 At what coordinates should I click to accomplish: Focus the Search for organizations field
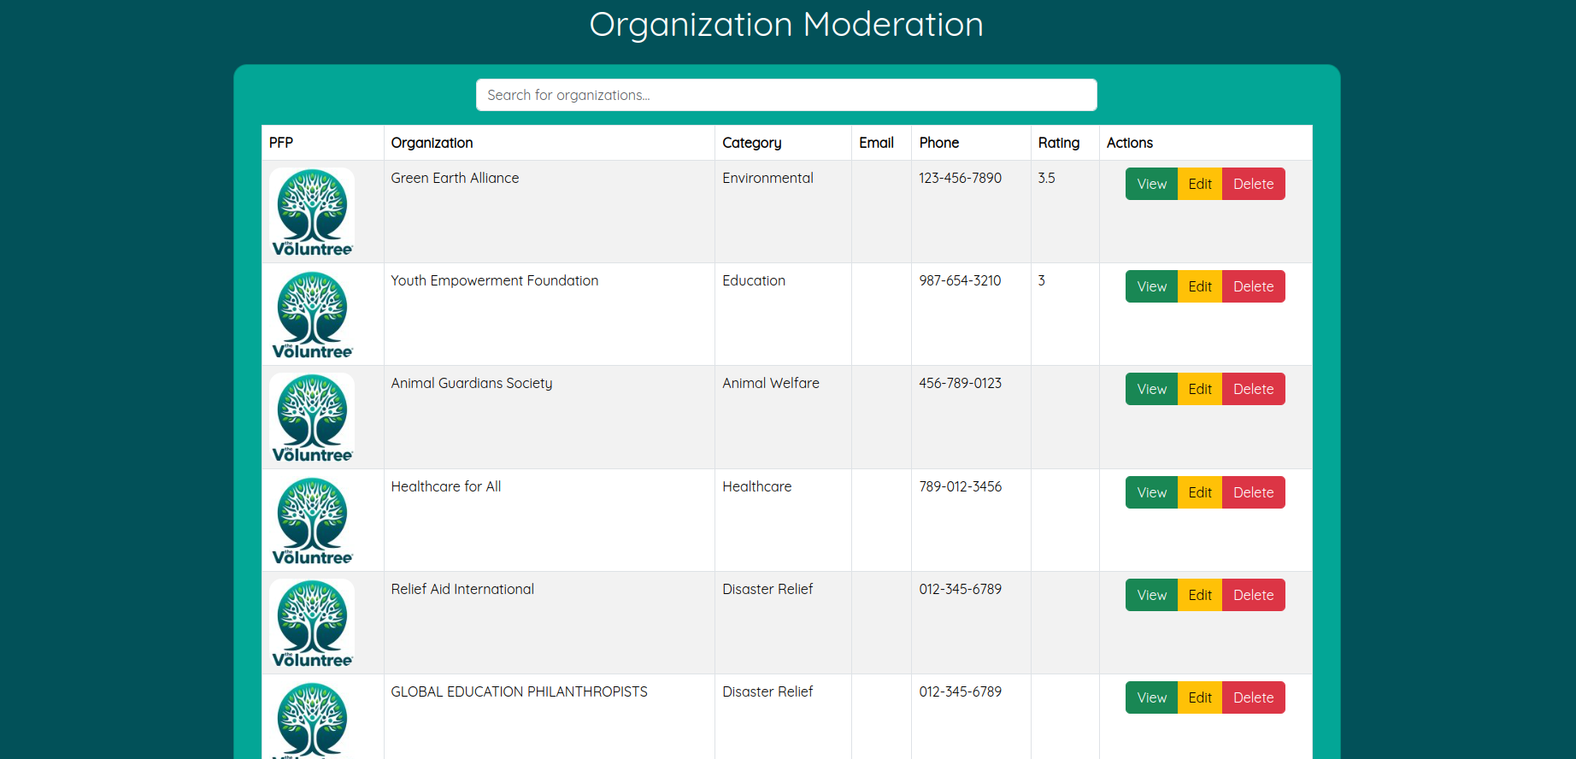[786, 95]
